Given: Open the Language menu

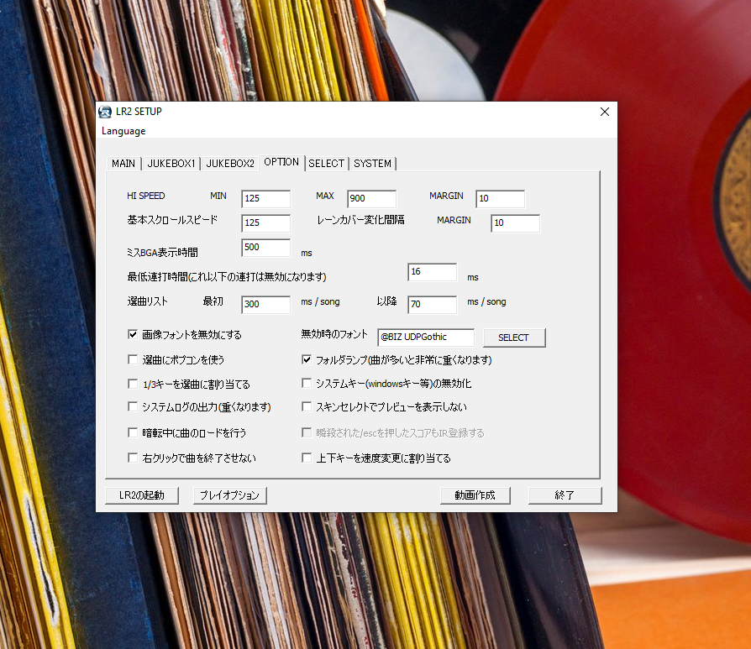Looking at the screenshot, I should (x=123, y=131).
